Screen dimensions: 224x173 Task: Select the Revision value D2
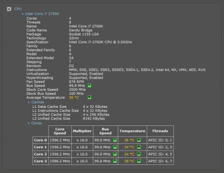point(71,66)
